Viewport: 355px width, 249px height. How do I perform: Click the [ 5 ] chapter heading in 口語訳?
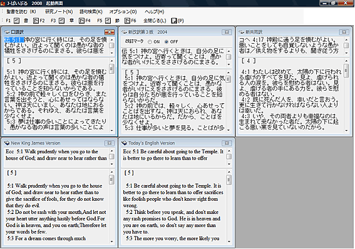[14, 61]
